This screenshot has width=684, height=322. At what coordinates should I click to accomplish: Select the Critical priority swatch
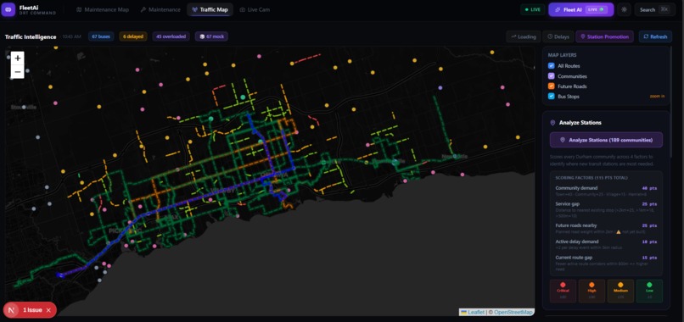click(563, 291)
